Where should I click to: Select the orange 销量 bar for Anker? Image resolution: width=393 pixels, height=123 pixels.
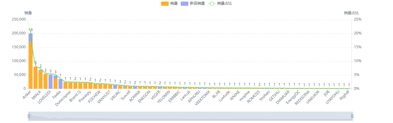pos(30,65)
